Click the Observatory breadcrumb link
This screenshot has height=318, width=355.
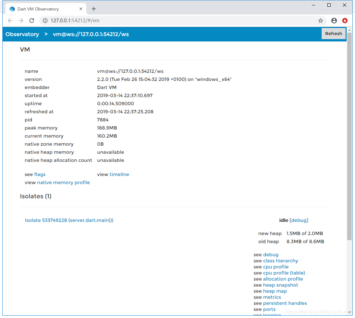(x=22, y=34)
